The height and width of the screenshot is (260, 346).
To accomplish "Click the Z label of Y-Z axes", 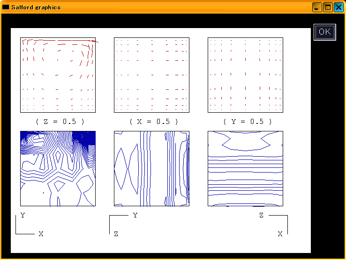I will [x=116, y=234].
